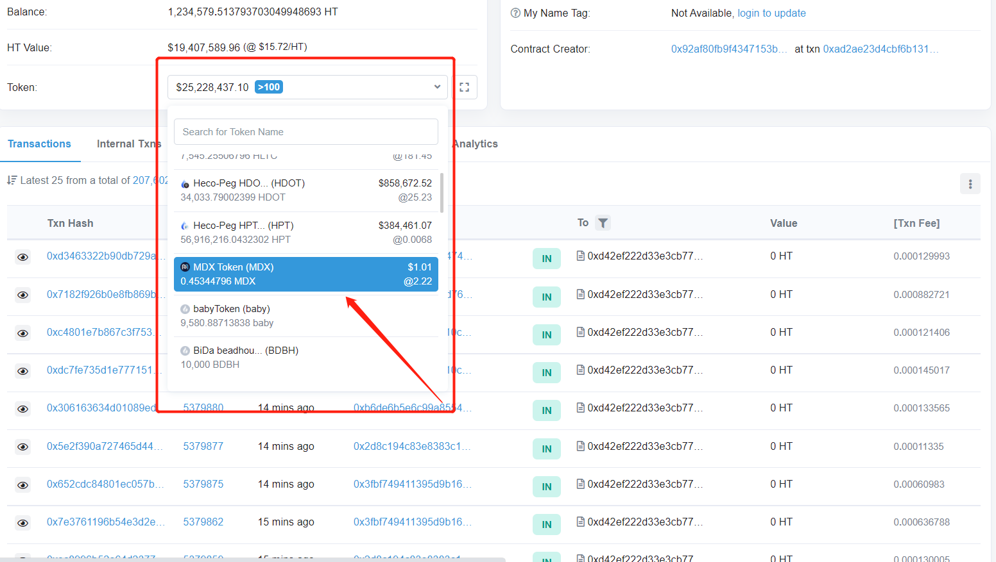
Task: Click txn fee value 0.000882721
Action: click(x=922, y=294)
